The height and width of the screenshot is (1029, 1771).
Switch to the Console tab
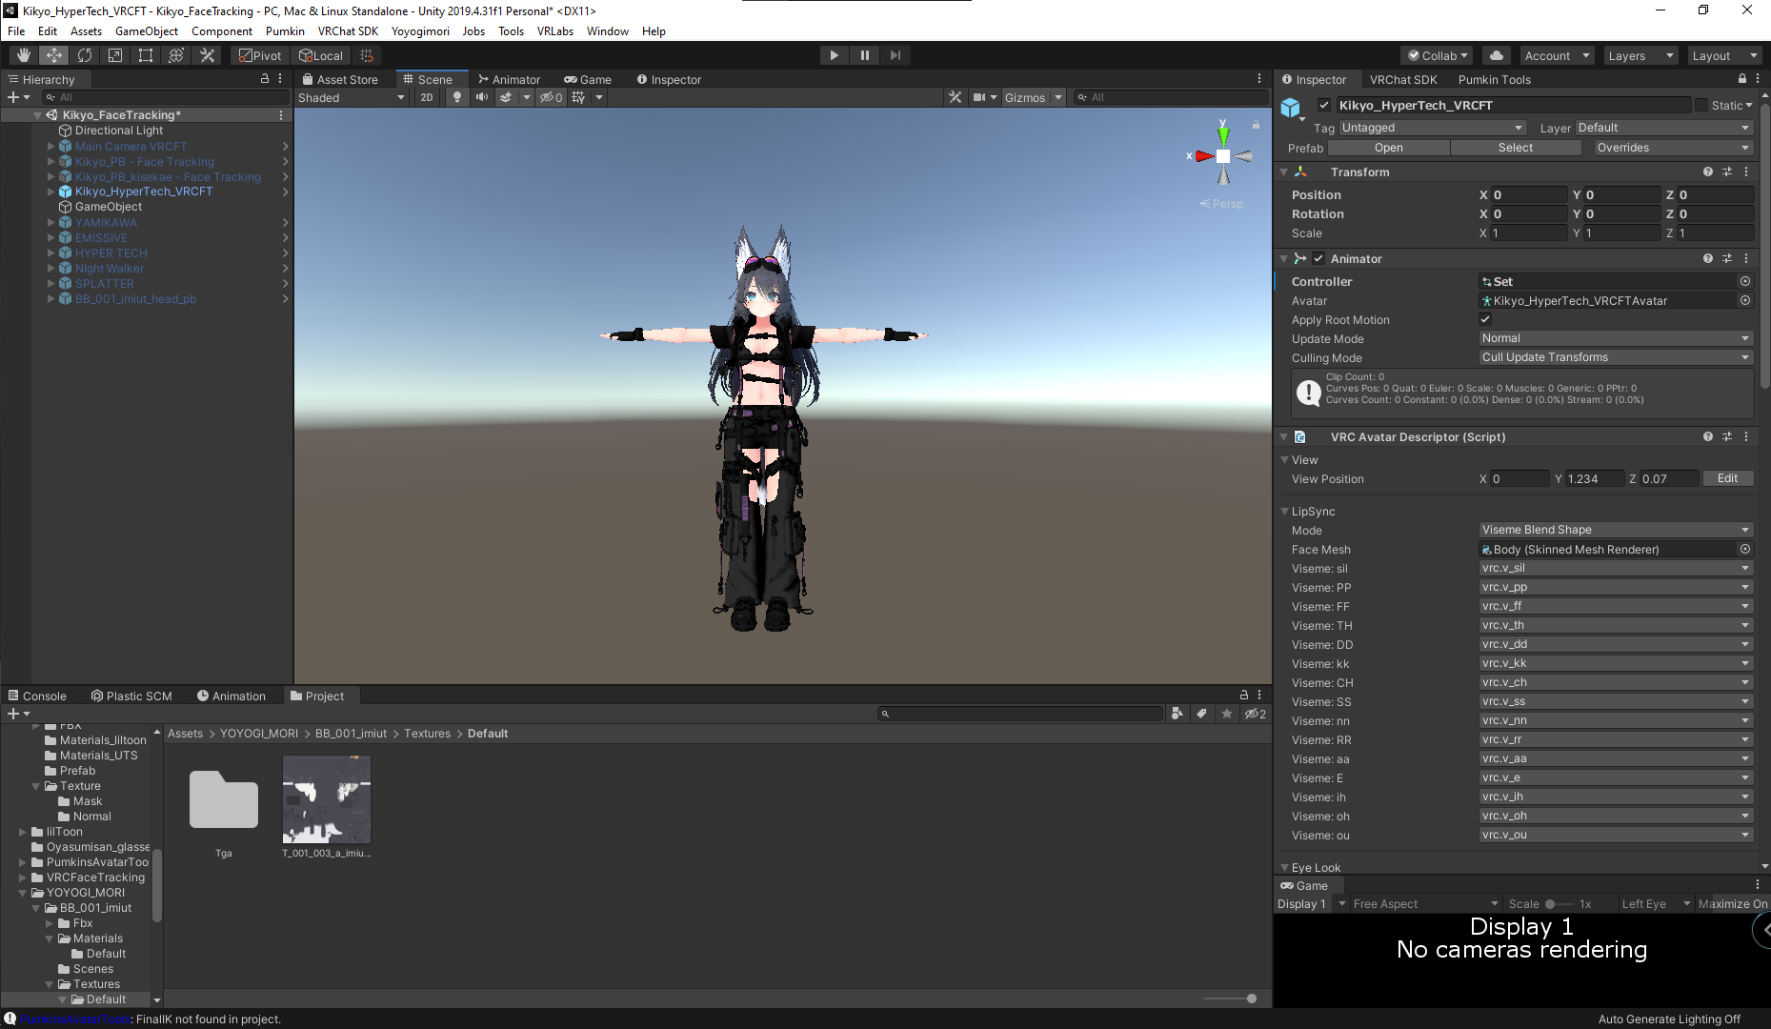click(37, 696)
